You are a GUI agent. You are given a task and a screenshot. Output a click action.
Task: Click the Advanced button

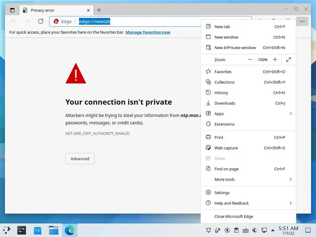pos(80,159)
